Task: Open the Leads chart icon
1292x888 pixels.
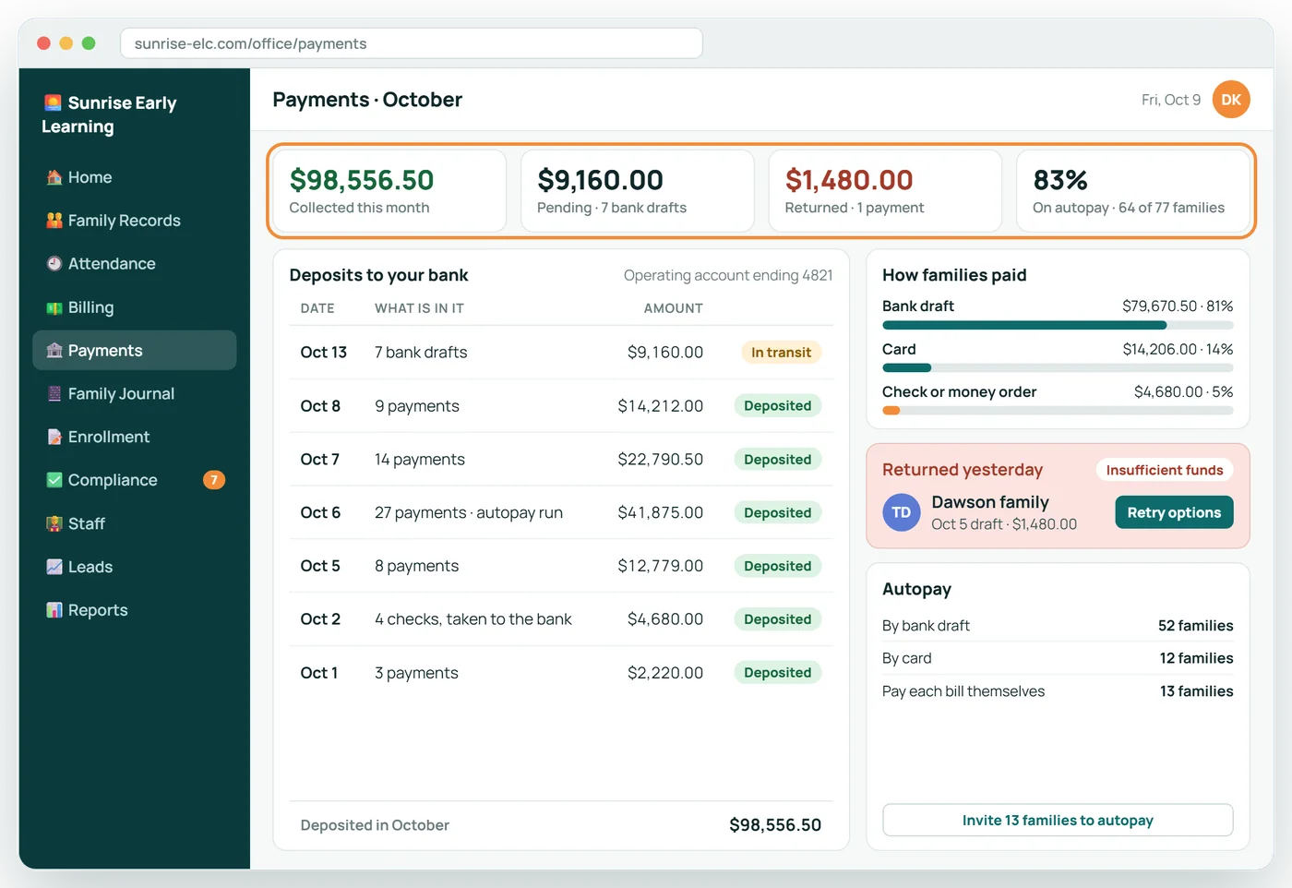Action: (x=54, y=567)
